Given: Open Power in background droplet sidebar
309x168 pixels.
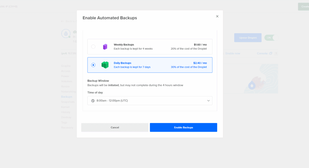Looking at the screenshot, I should click(65, 76).
